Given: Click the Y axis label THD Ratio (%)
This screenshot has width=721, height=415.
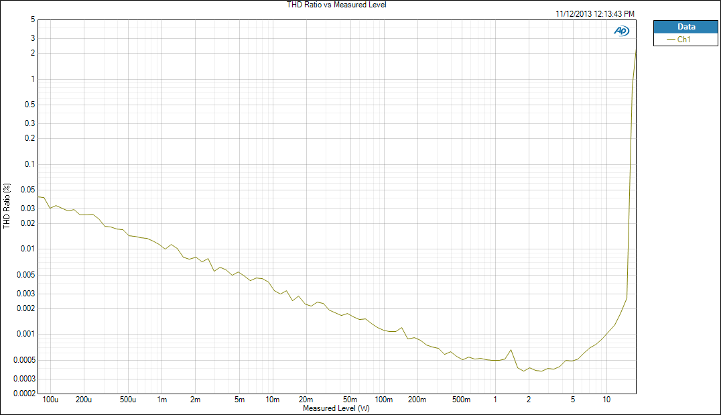Looking at the screenshot, I should [7, 206].
